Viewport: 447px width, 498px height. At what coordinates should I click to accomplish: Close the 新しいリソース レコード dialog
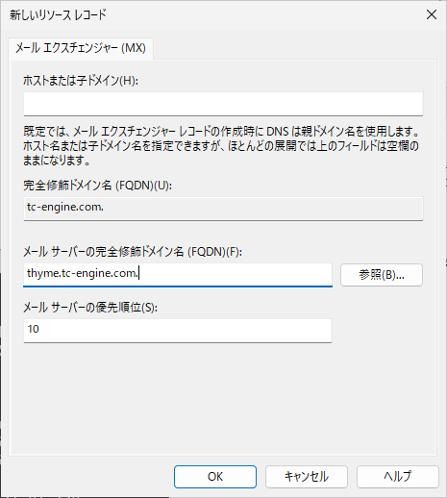click(x=432, y=14)
